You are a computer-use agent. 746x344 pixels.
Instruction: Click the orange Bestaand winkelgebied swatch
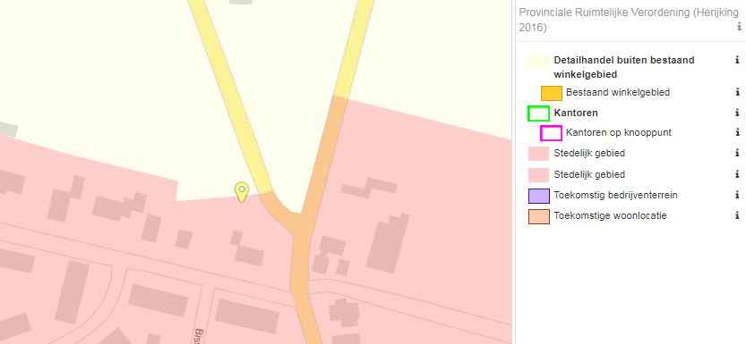[x=552, y=93]
